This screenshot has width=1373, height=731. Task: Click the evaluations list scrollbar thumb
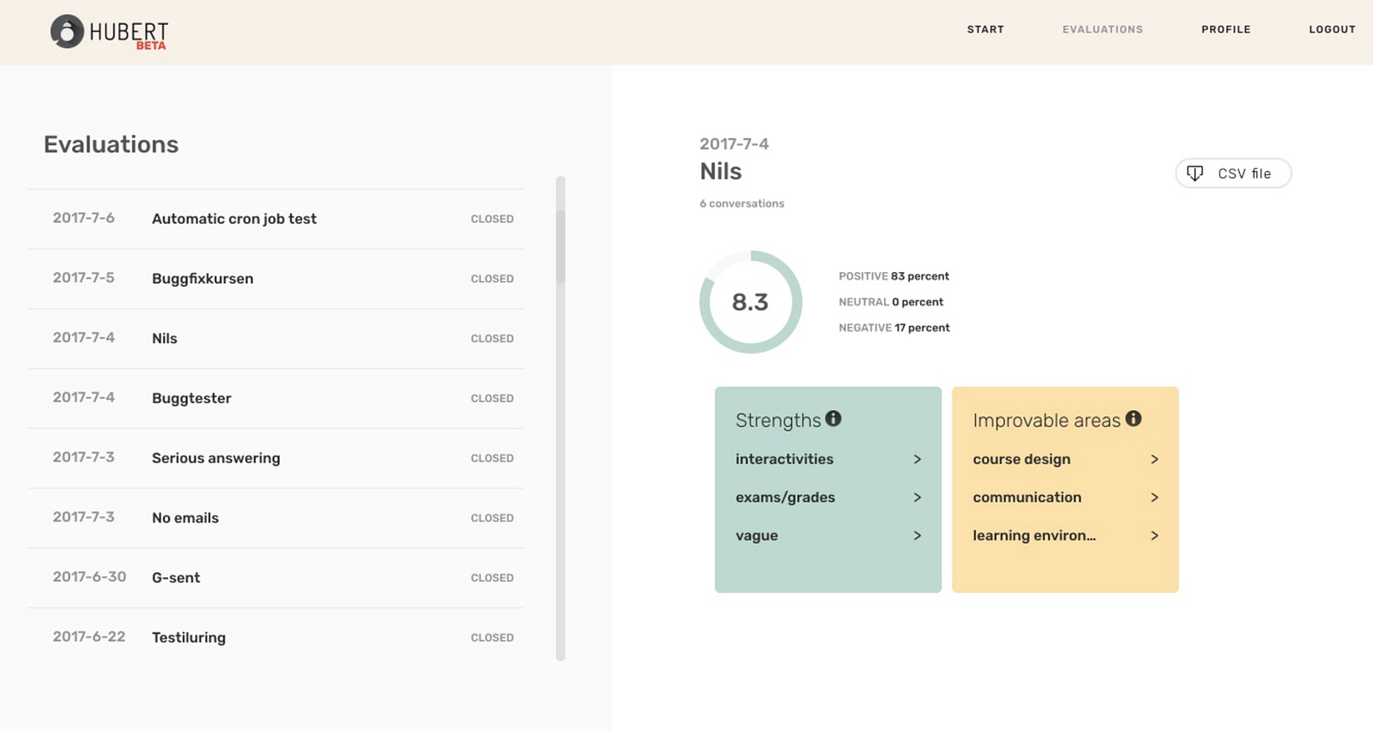coord(560,247)
